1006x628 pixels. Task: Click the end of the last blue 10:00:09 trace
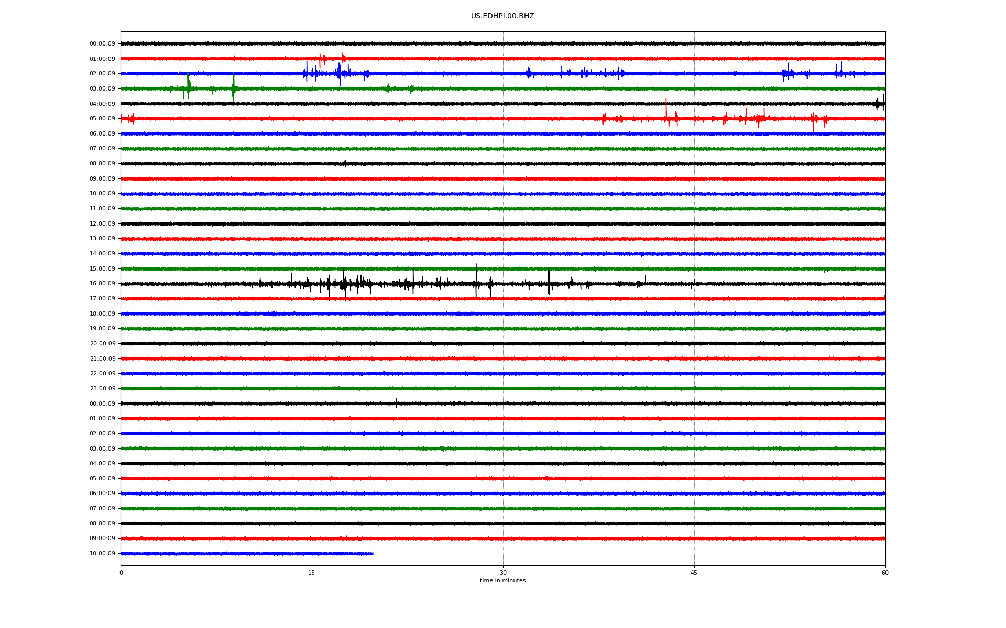point(372,553)
